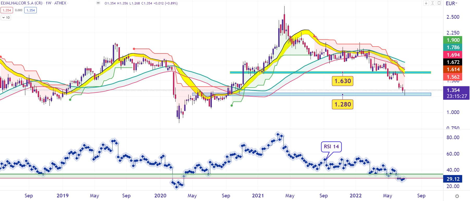Click the RSI value 29.12 scale label
Viewport: 470px width, 201px height.
[453, 179]
